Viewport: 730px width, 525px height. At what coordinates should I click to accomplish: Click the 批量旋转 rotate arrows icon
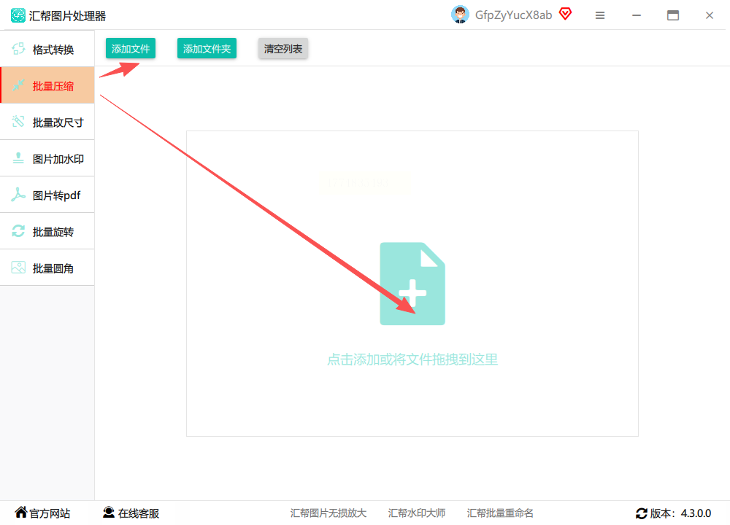[18, 231]
